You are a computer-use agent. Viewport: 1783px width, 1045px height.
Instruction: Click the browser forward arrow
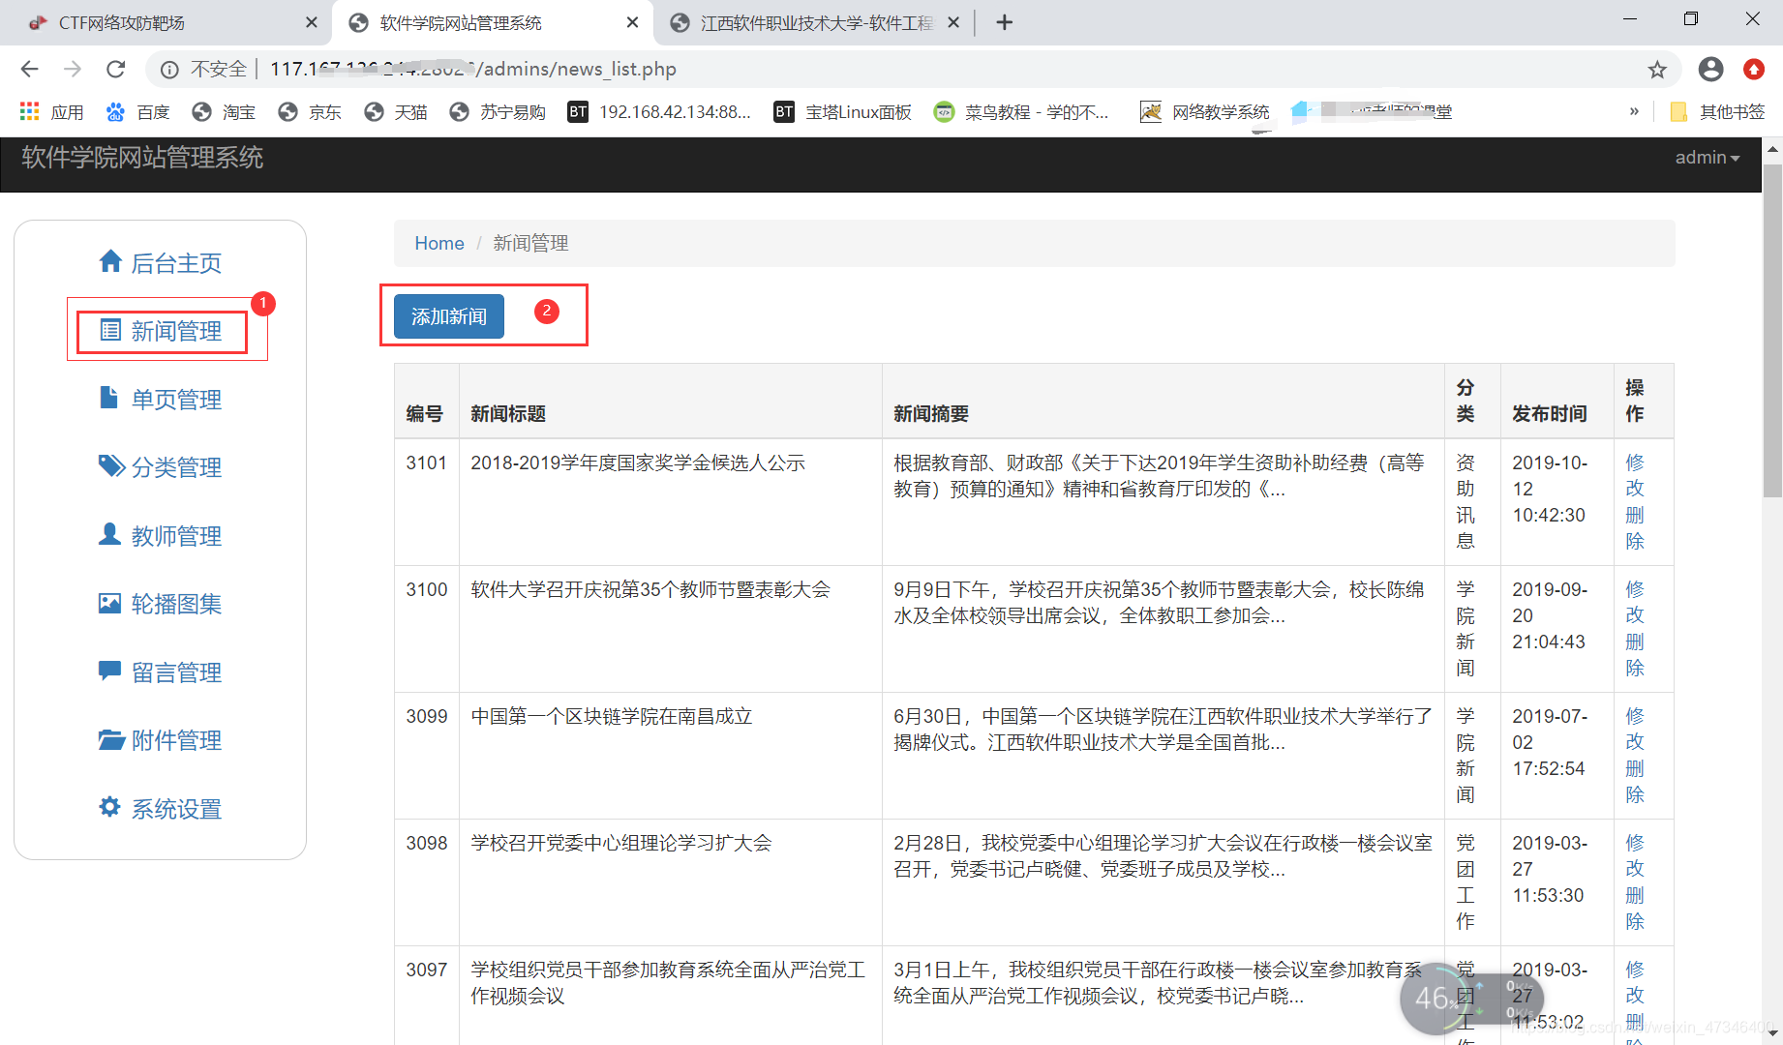(x=73, y=69)
